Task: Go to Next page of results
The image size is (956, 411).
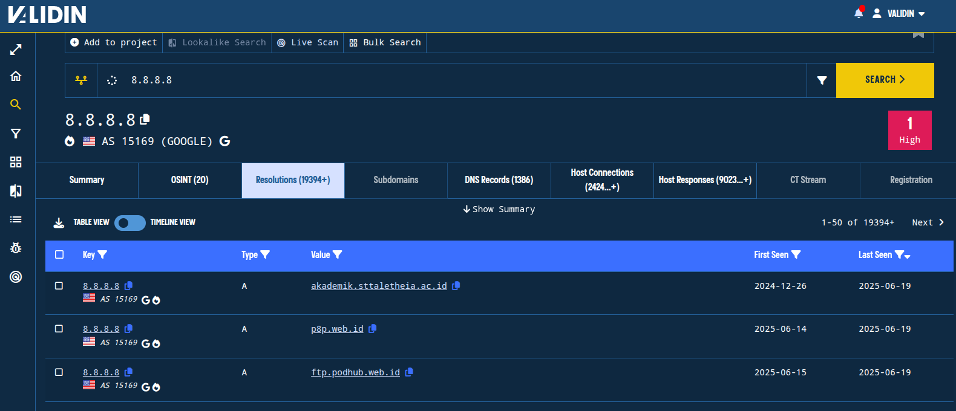Action: tap(928, 222)
